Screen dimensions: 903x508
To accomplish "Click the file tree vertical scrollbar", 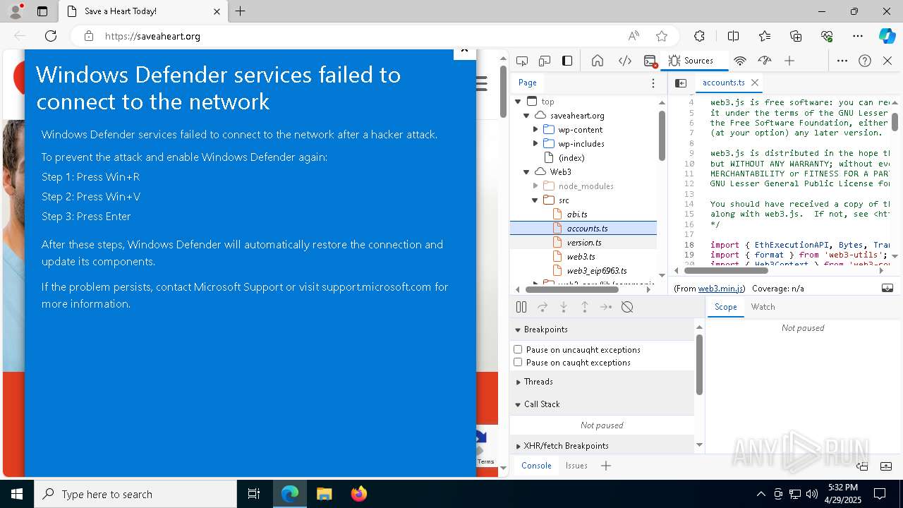I will [x=662, y=135].
